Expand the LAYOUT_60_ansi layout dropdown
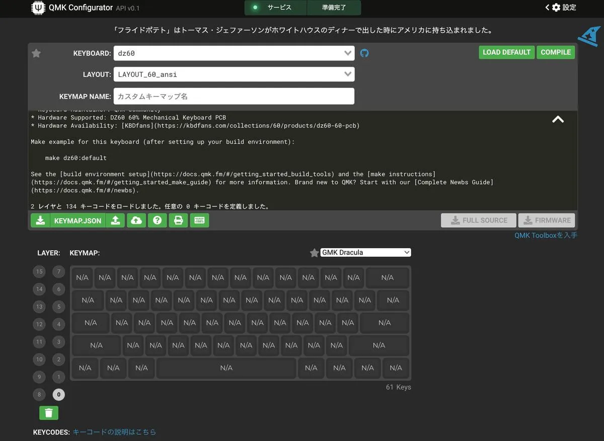This screenshot has height=441, width=604. [x=234, y=74]
